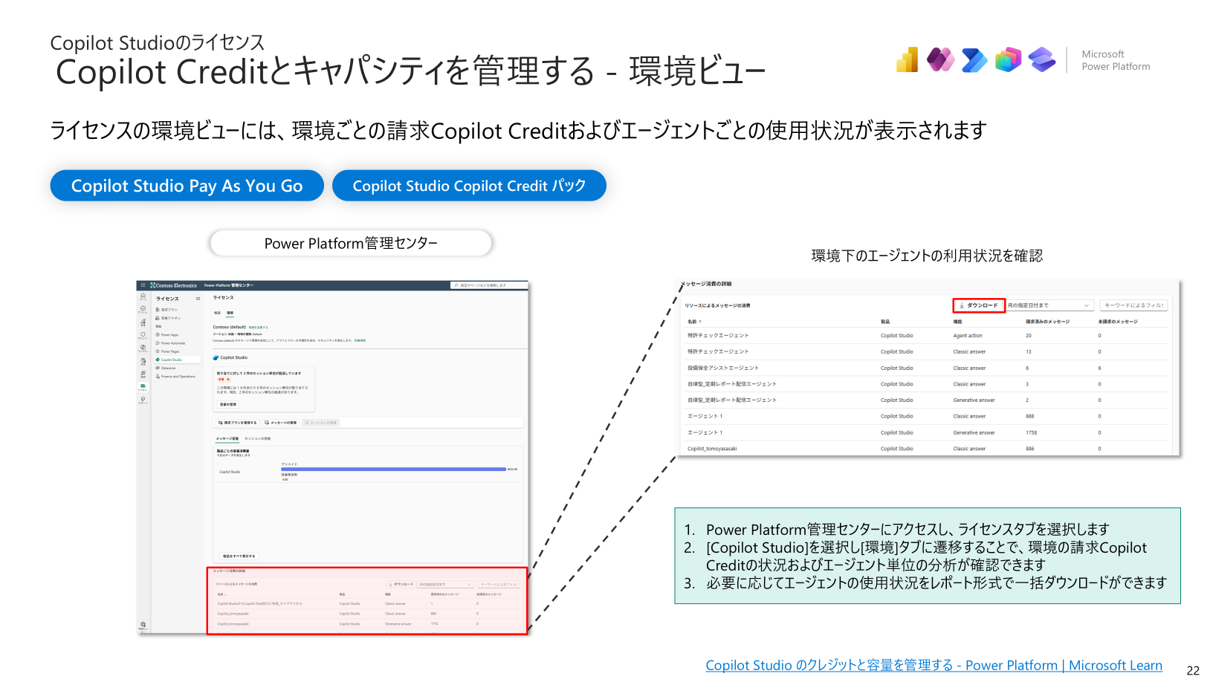Select Copilot Studio in the license navigation

pyautogui.click(x=176, y=360)
